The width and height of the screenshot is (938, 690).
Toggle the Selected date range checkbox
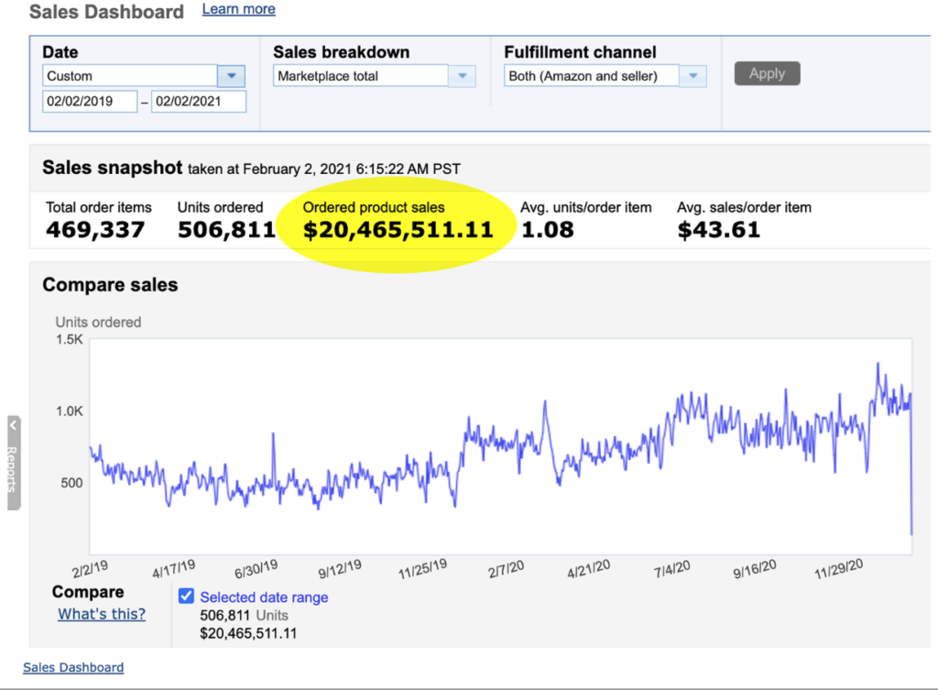[x=186, y=597]
